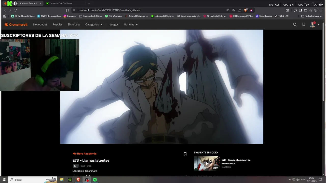326x183 pixels.
Task: Open NVIDIA app from taskbar
Action: [x=70, y=180]
